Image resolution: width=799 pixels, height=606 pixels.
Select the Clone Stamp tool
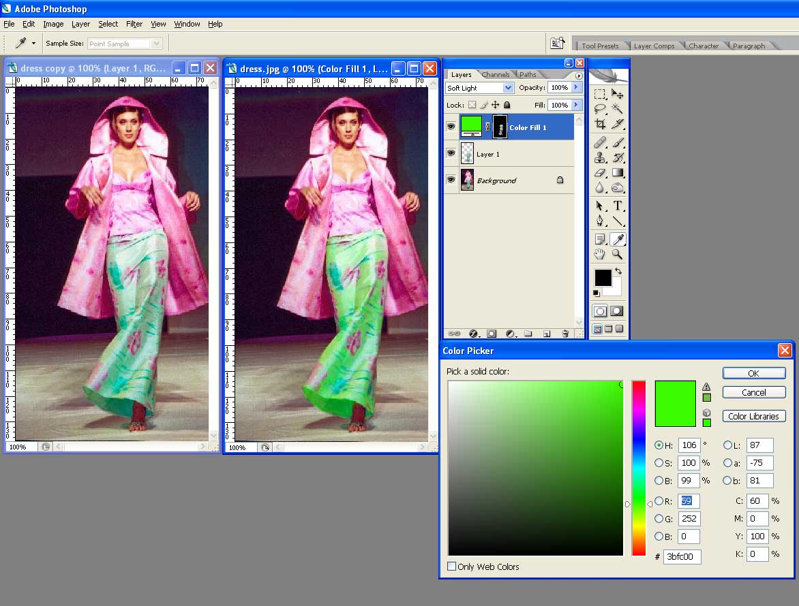[x=600, y=157]
